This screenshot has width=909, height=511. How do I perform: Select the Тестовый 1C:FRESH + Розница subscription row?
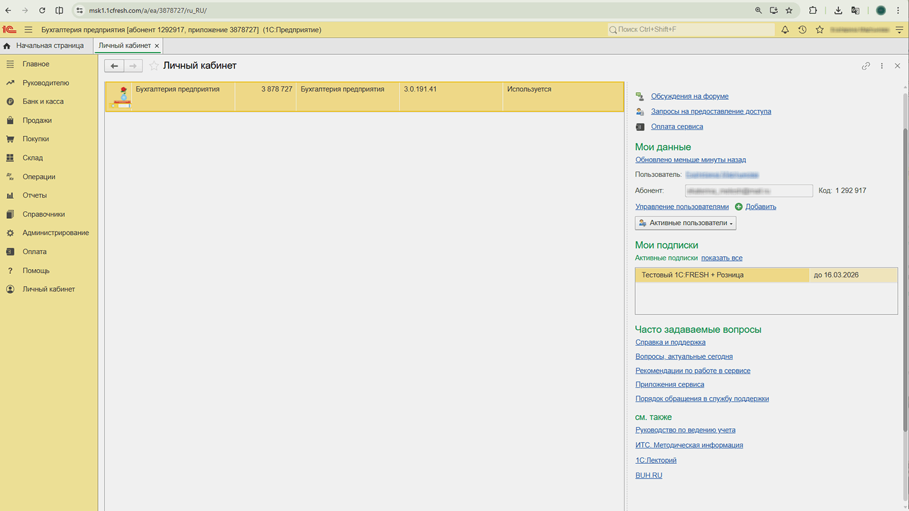[x=722, y=275]
